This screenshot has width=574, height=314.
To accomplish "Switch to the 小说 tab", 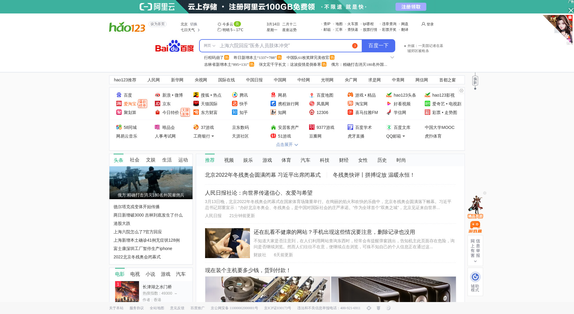I will (x=150, y=274).
